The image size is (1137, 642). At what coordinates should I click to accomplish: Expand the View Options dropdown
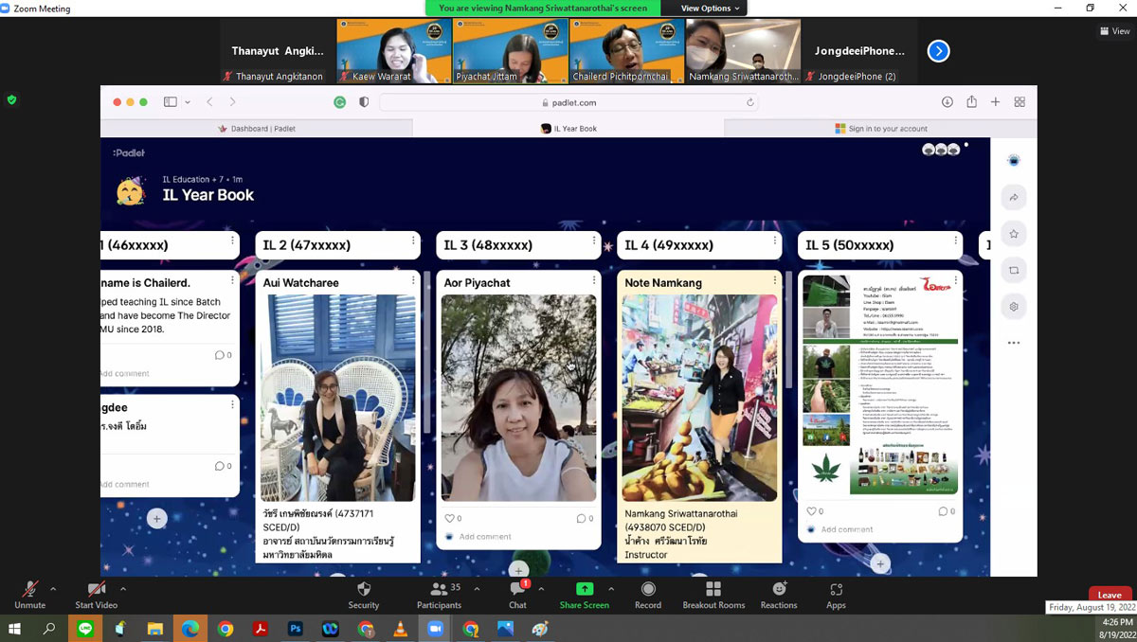tap(711, 9)
